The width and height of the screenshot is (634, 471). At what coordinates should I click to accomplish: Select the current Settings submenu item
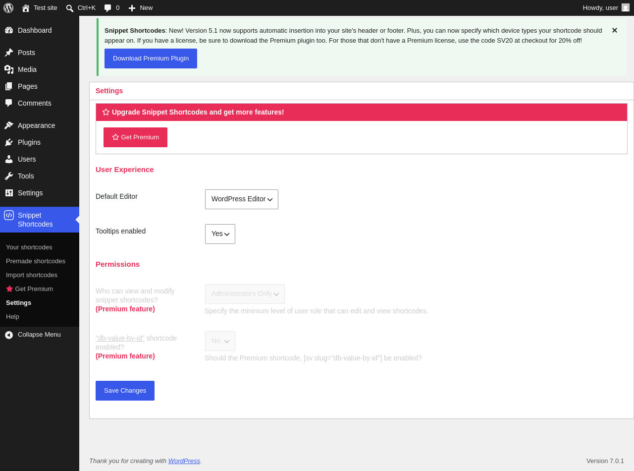[40, 303]
